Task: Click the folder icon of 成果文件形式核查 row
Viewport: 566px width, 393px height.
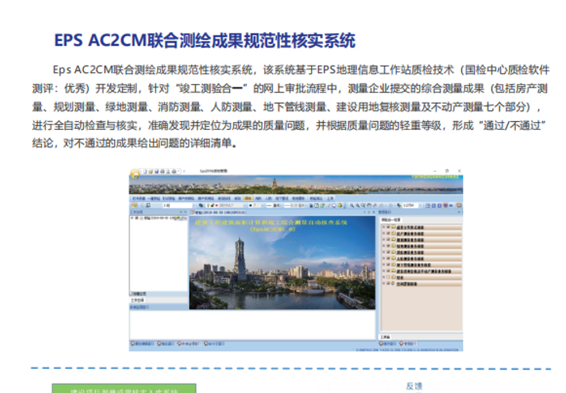Action: coord(393,227)
